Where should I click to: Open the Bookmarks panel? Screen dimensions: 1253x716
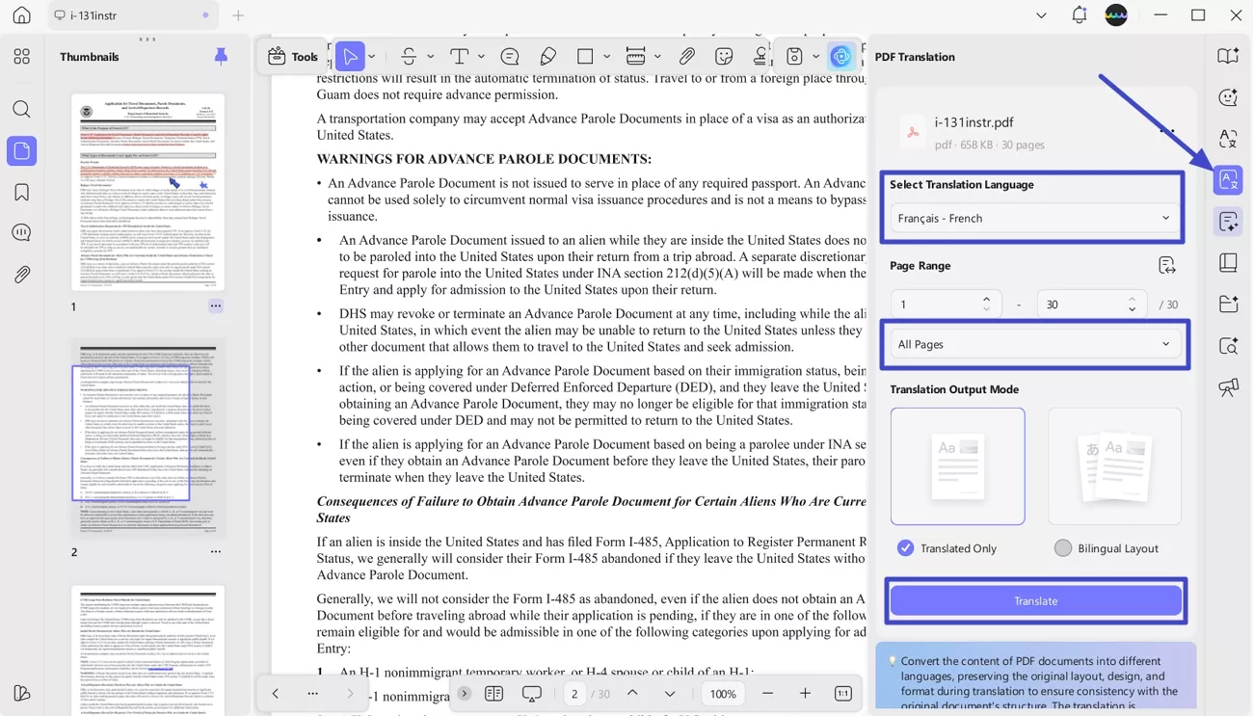[x=21, y=192]
